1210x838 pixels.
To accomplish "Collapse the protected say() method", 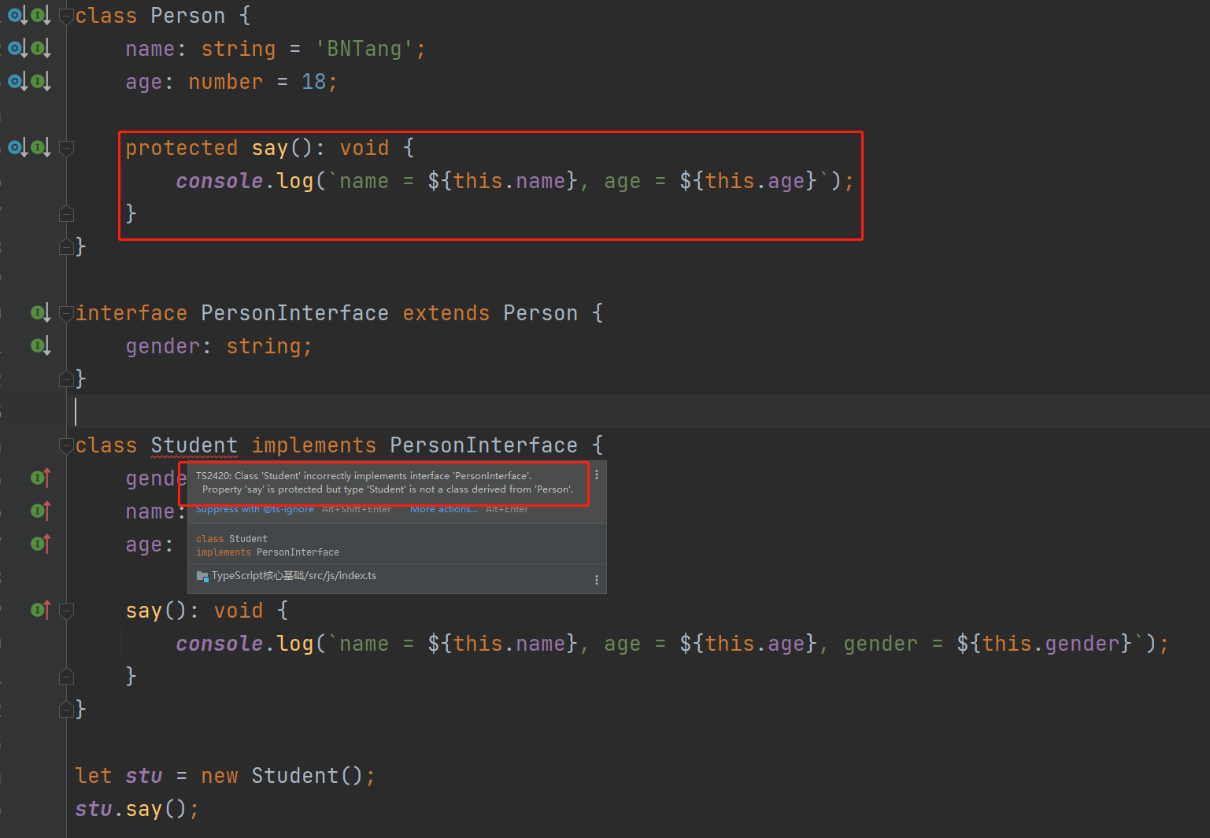I will (x=67, y=148).
